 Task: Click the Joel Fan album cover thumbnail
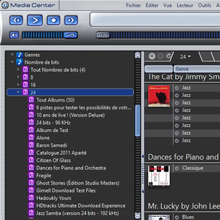tap(159, 176)
